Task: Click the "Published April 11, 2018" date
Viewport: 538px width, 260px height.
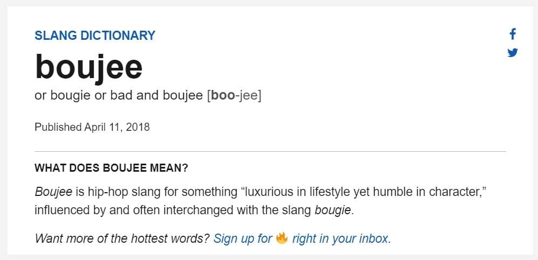Action: [92, 128]
